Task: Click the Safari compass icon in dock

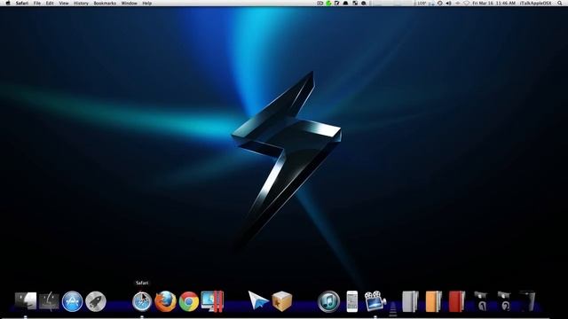Action: (x=142, y=301)
